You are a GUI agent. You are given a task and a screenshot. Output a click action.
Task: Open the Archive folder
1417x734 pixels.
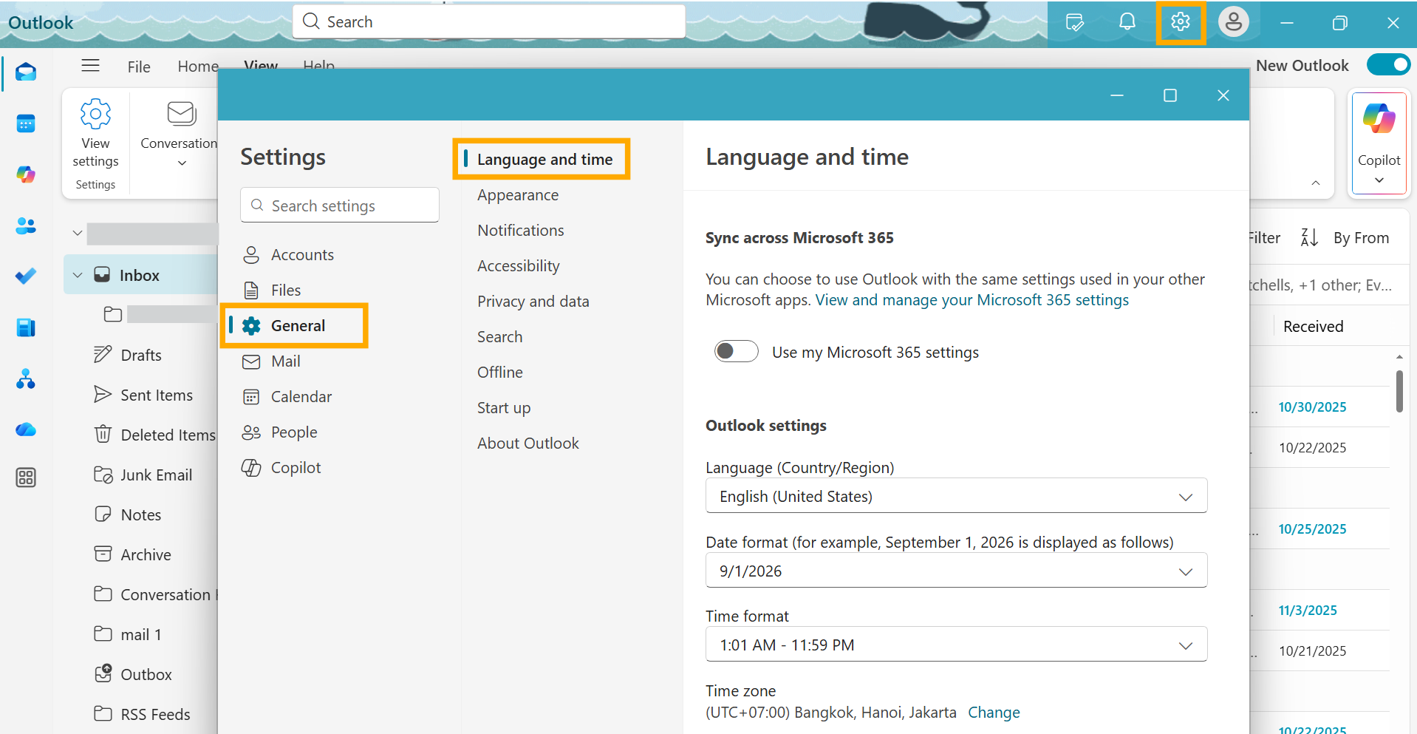[x=145, y=554]
